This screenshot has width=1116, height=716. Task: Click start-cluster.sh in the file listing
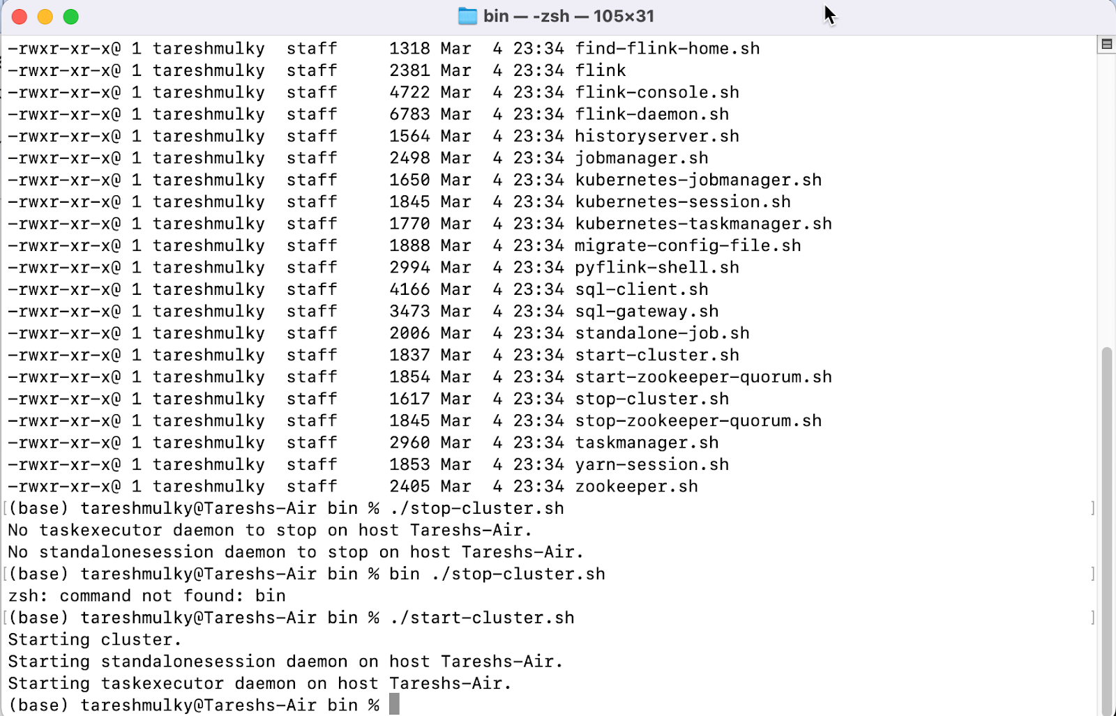pos(657,356)
